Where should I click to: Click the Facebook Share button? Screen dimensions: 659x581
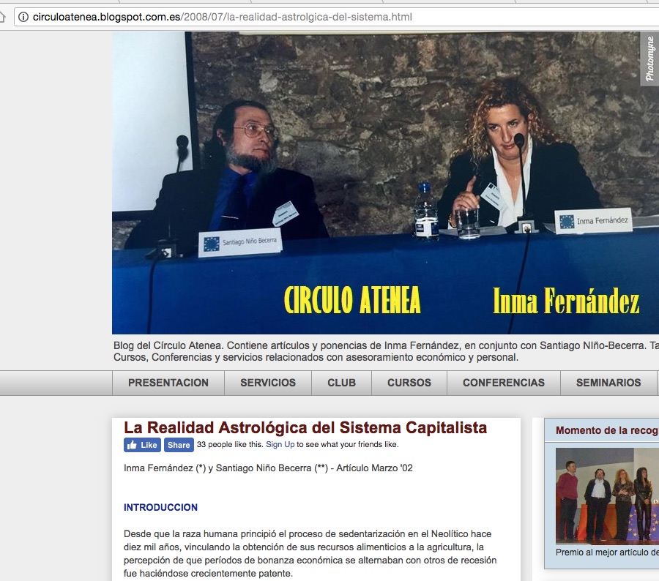pos(179,445)
